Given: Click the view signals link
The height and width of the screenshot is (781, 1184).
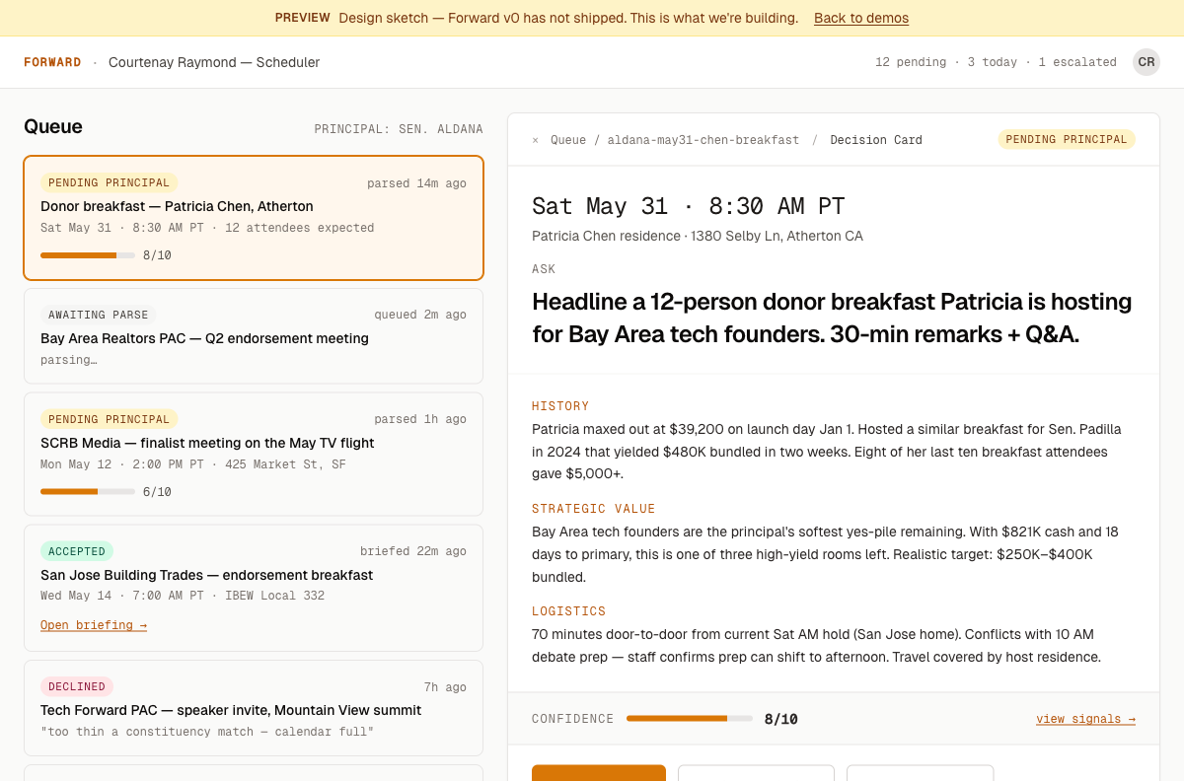Looking at the screenshot, I should tap(1085, 719).
